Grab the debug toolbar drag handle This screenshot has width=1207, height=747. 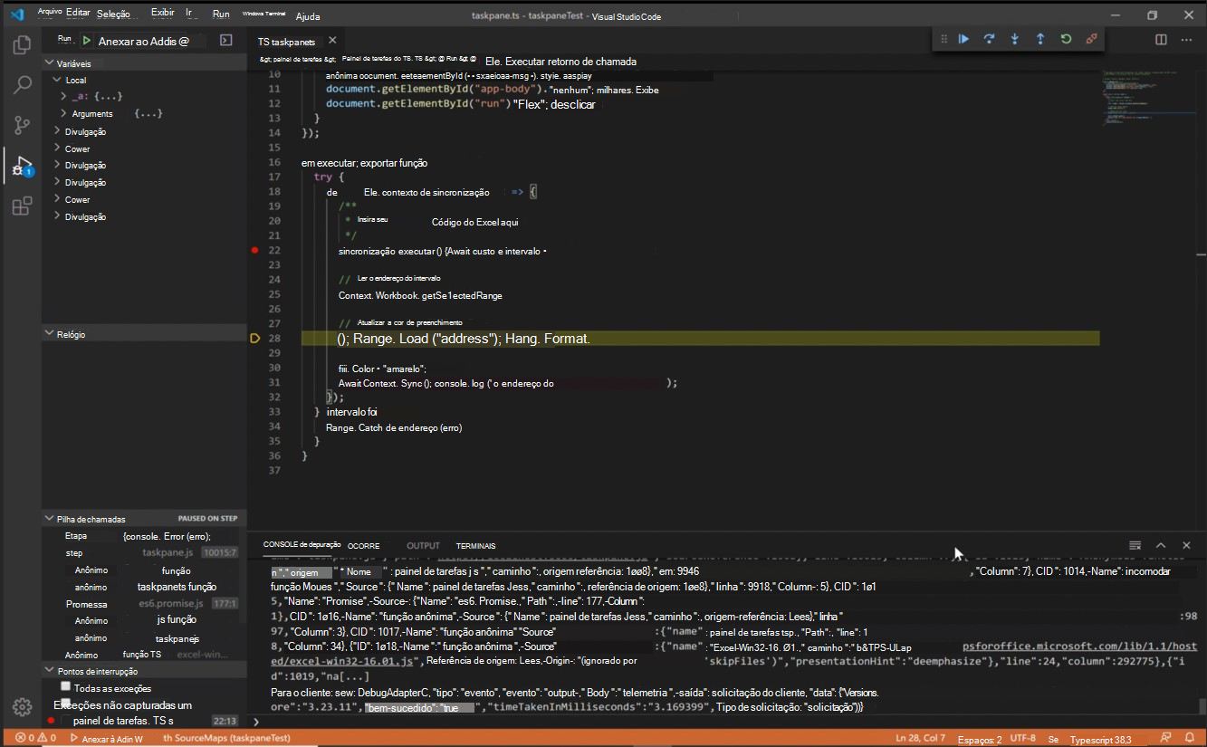[x=944, y=39]
